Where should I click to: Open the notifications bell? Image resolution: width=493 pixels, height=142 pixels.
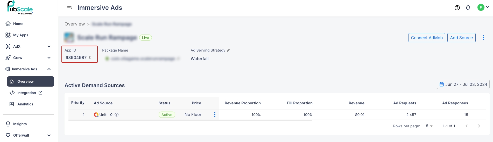[468, 8]
